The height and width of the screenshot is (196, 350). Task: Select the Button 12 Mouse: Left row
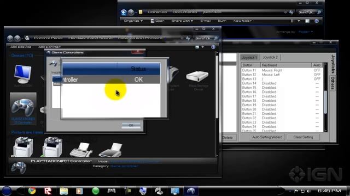[x=282, y=75]
